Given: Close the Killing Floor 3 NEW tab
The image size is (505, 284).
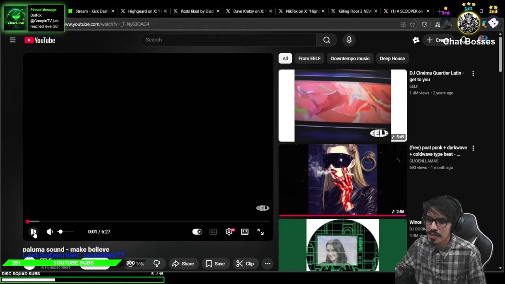Looking at the screenshot, I should 375,11.
